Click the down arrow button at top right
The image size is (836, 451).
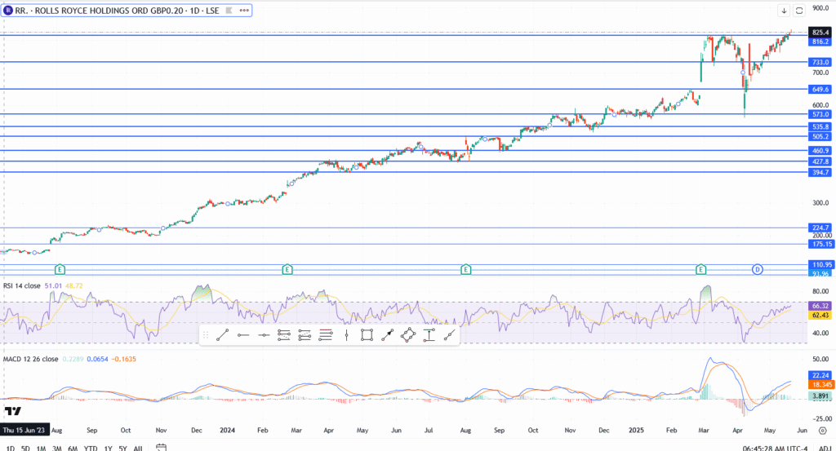(784, 11)
